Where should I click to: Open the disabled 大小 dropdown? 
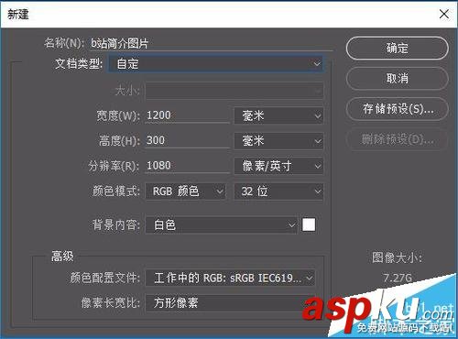point(234,91)
